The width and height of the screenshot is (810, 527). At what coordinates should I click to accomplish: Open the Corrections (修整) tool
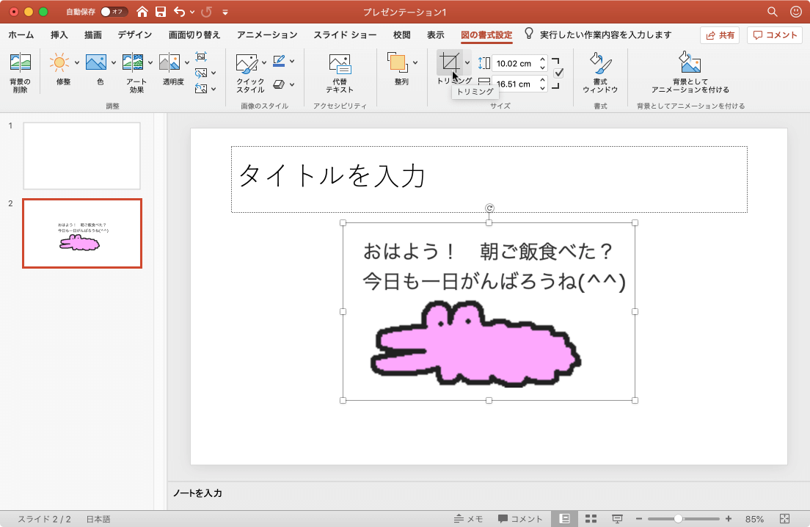tap(61, 65)
